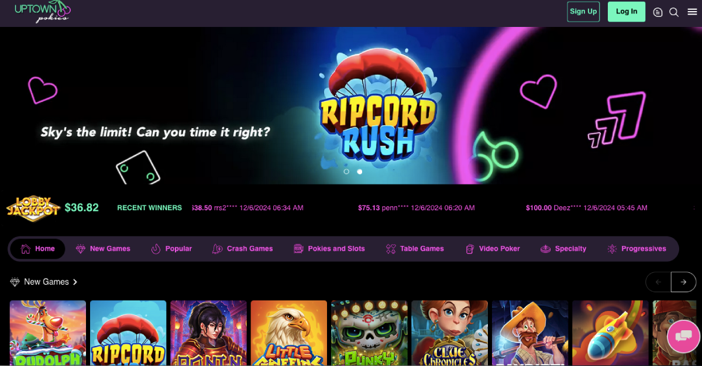Select the Crash Games rocket tab

click(x=243, y=249)
